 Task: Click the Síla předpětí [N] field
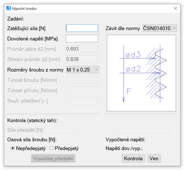pyautogui.click(x=61, y=130)
